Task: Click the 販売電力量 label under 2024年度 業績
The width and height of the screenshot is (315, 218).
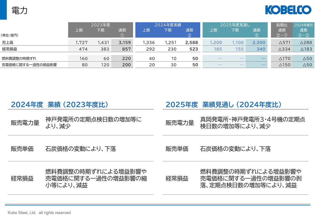Action: 25,123
